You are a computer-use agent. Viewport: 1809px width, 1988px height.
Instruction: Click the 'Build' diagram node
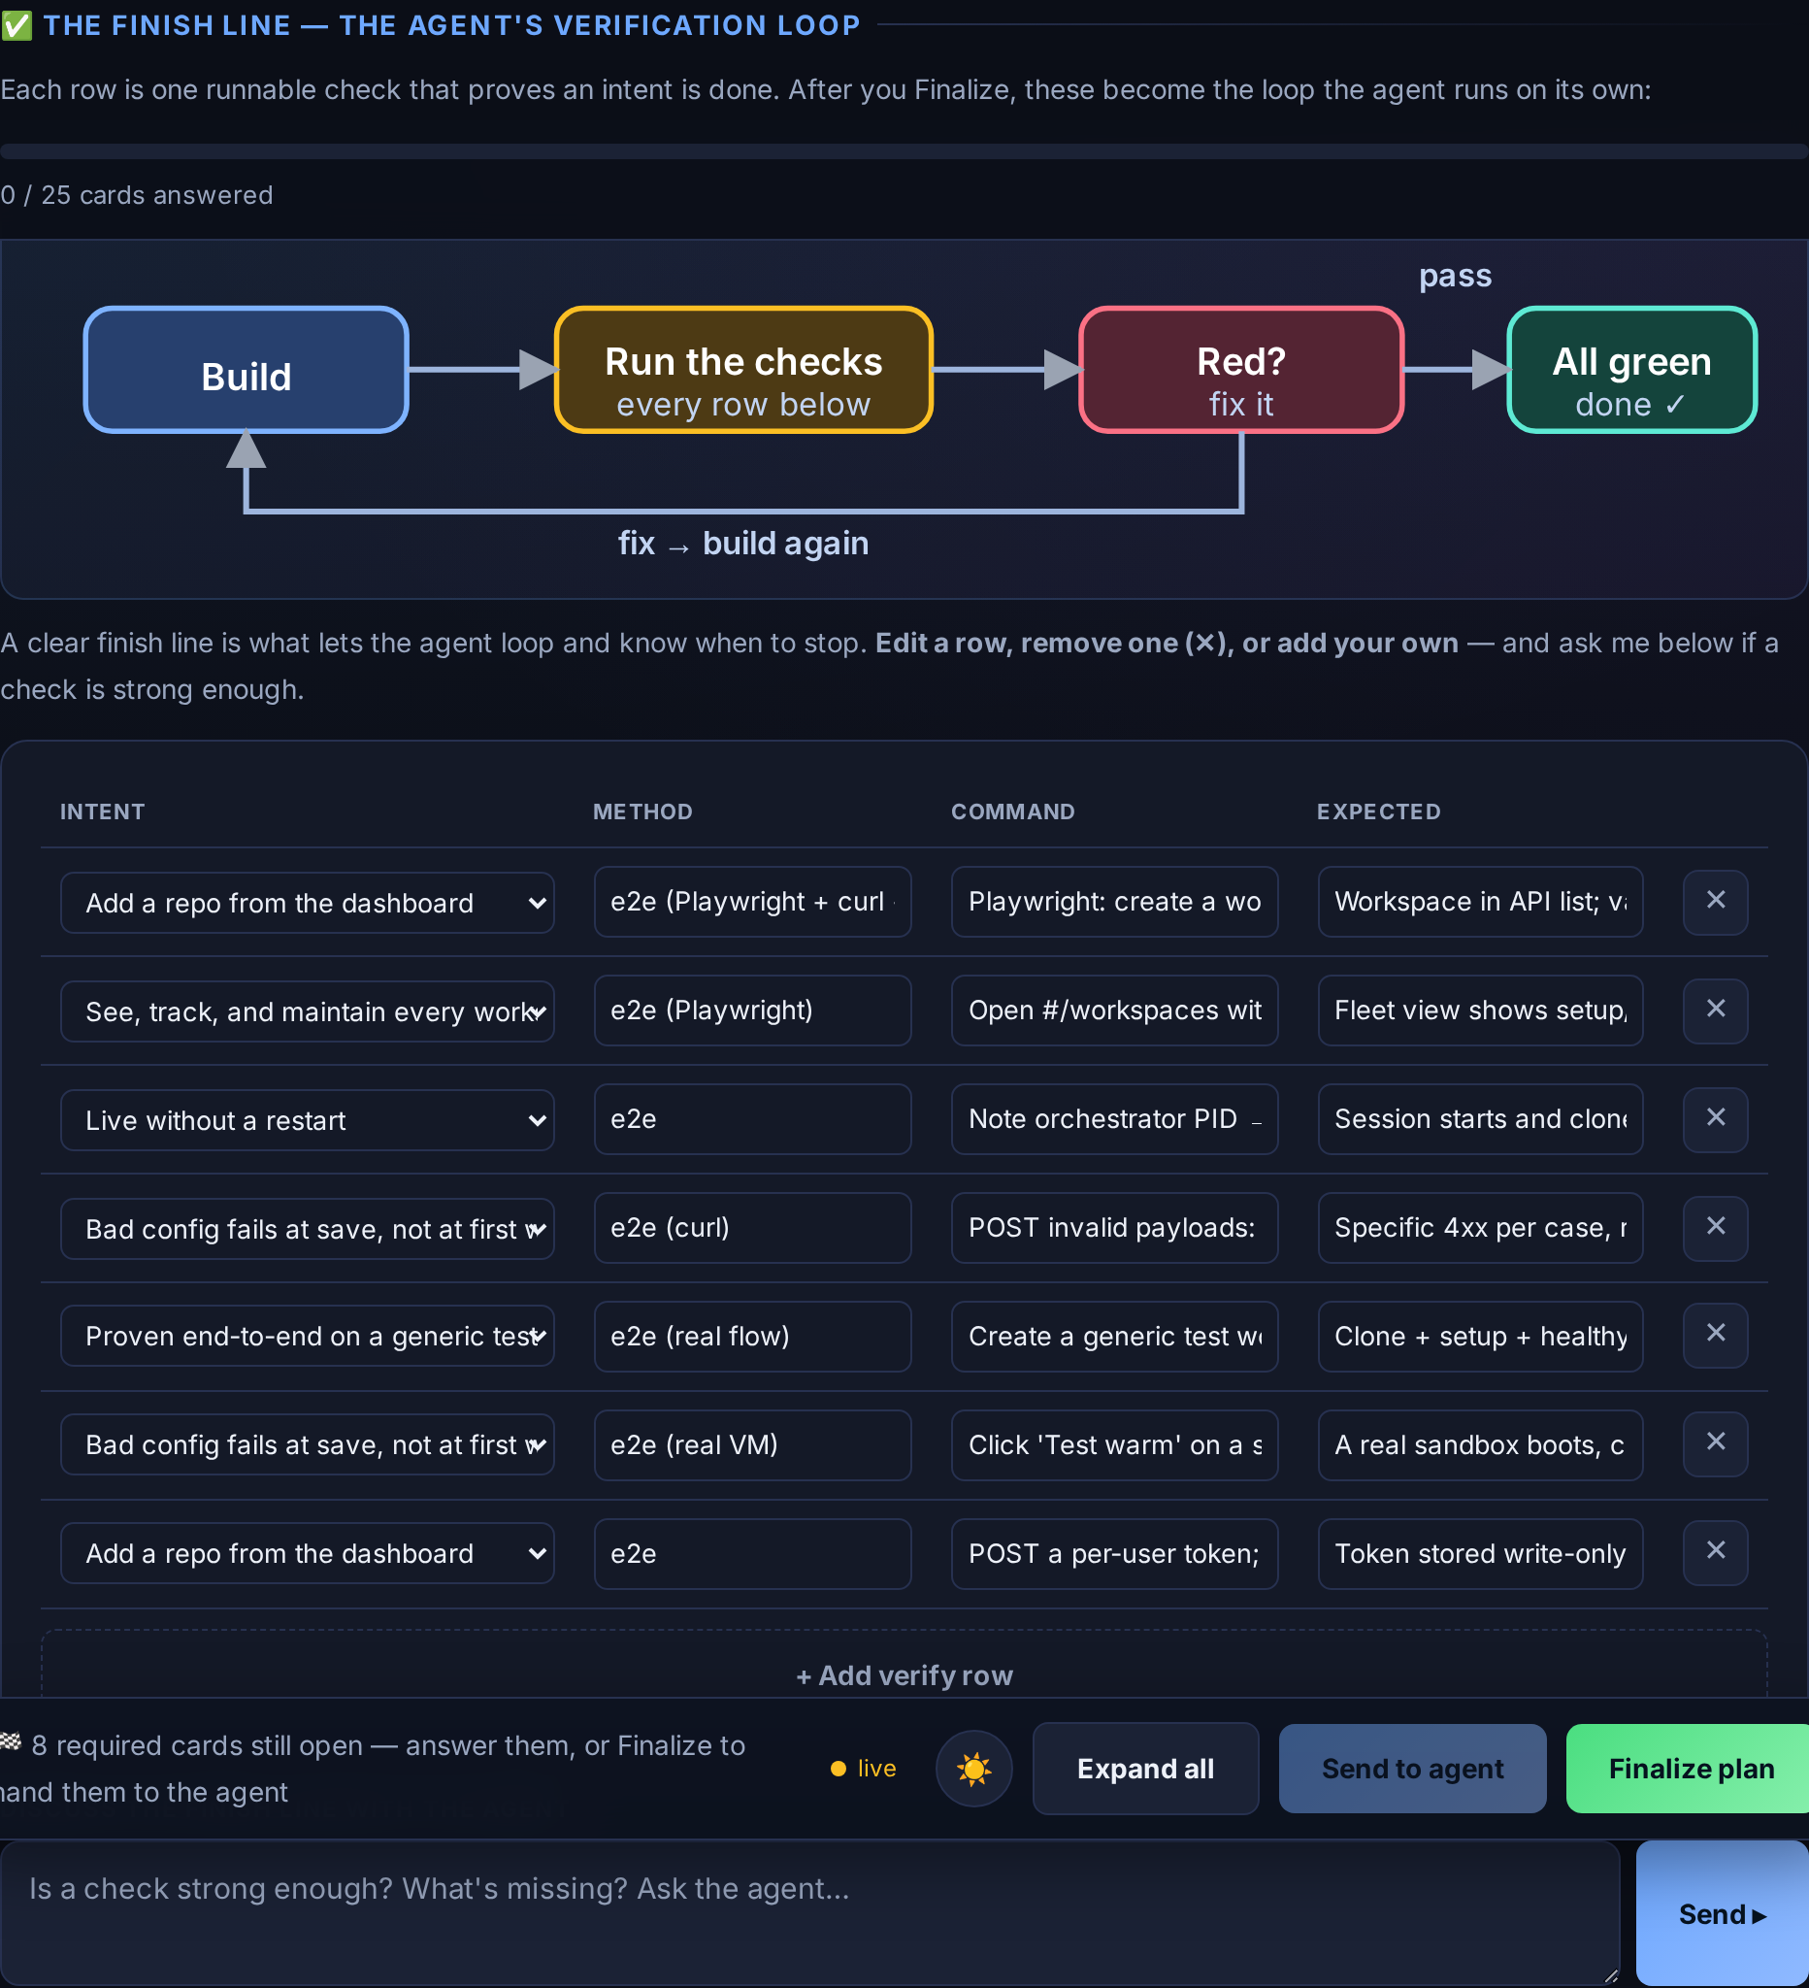pyautogui.click(x=246, y=370)
